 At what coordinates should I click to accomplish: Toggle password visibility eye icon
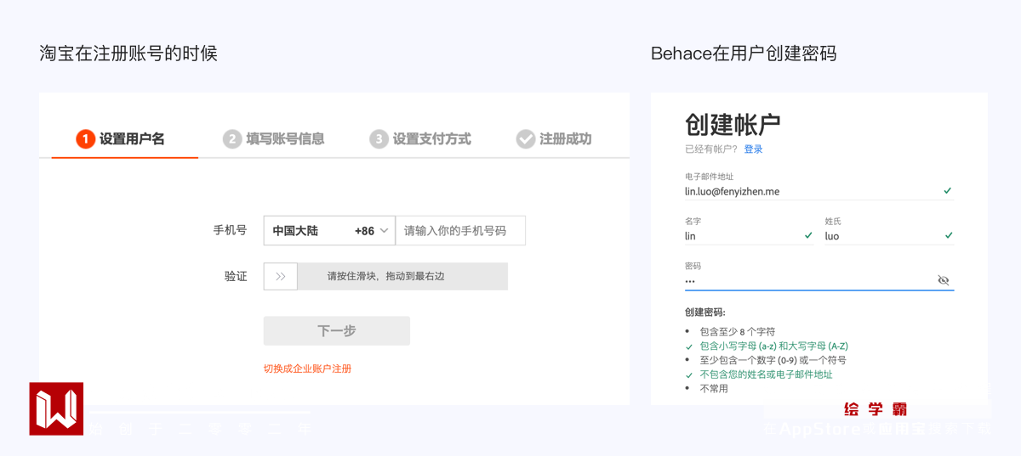[x=943, y=280]
